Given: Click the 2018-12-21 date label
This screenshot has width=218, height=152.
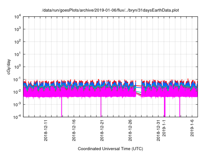Looking at the screenshot, I should pos(102,130).
